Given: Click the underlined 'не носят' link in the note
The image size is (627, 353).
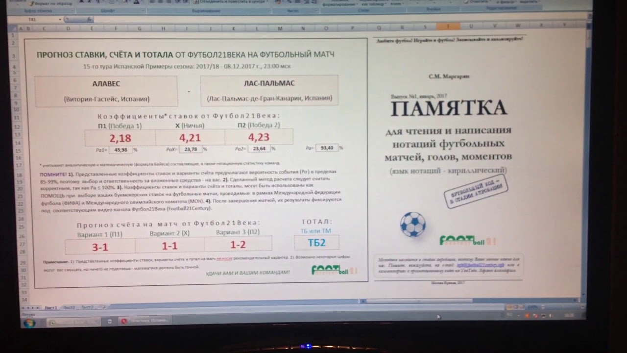Looking at the screenshot, I should coord(225,257).
